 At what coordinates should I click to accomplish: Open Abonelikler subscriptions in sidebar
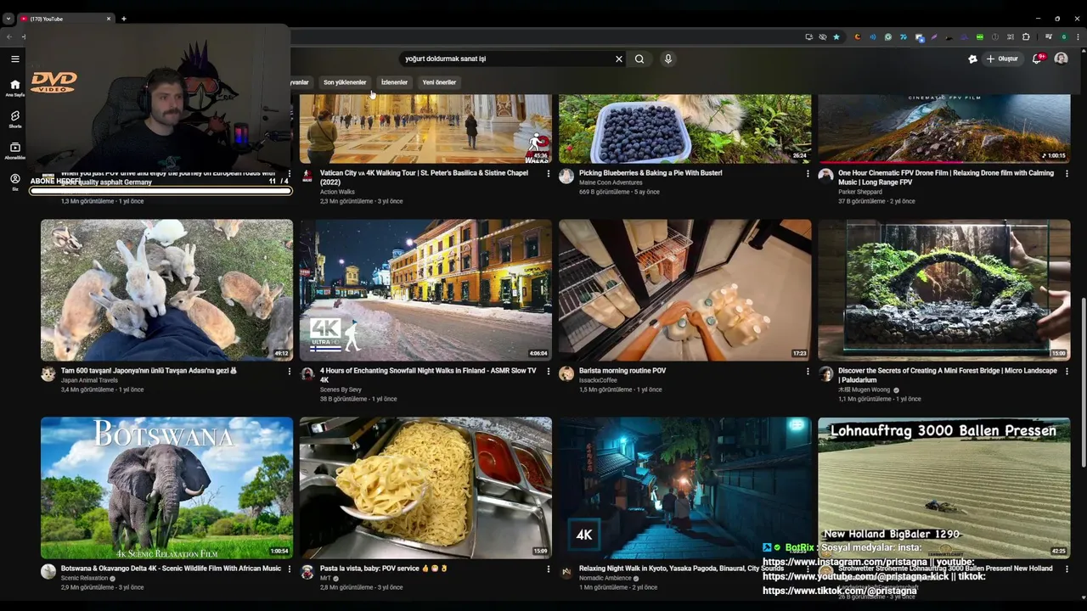14,150
